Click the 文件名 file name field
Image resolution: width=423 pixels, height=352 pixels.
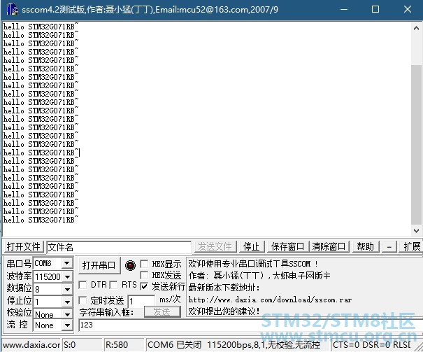point(119,247)
